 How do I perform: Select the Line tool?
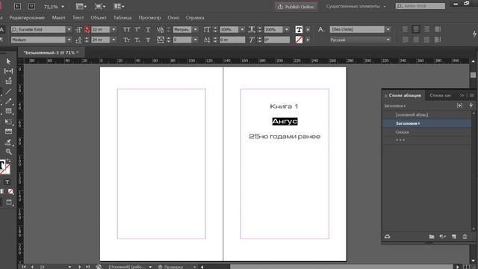pyautogui.click(x=8, y=91)
